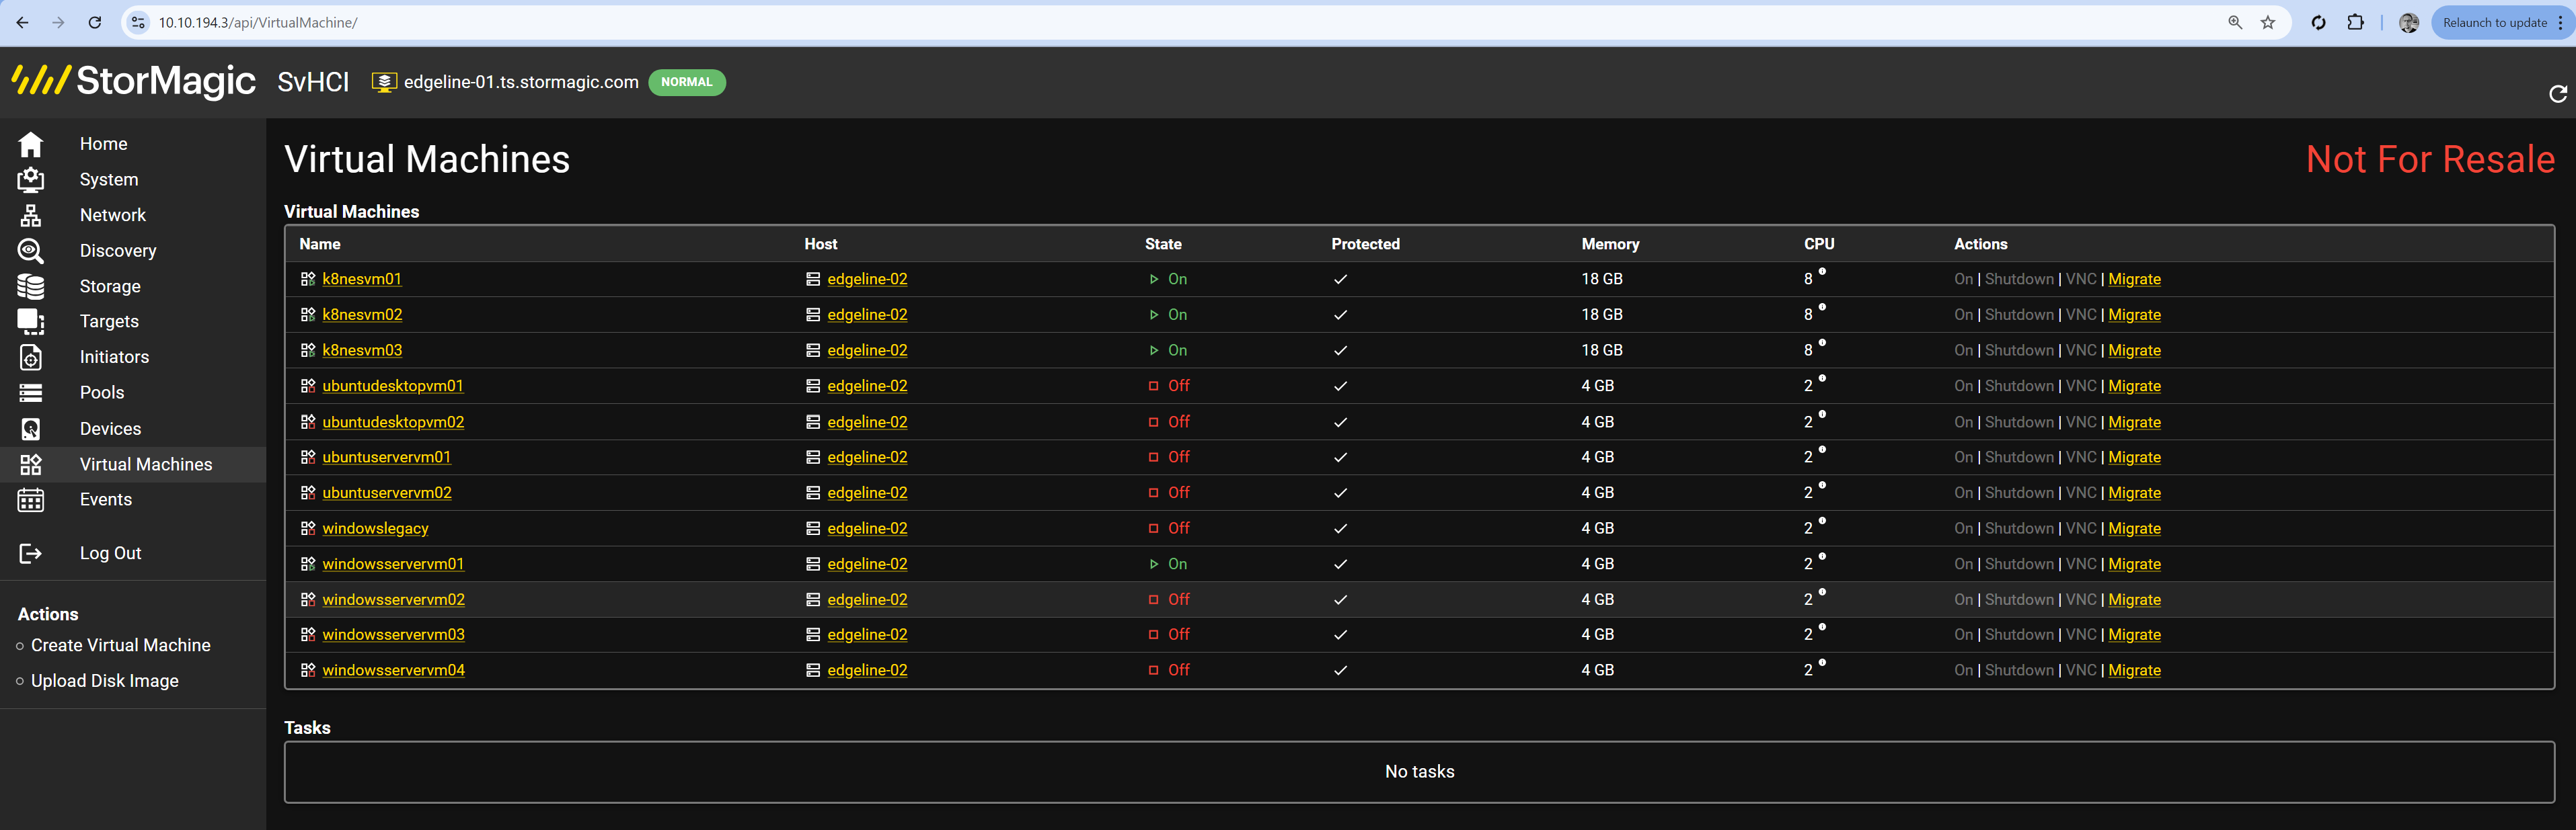The height and width of the screenshot is (830, 2576).
Task: Click the Name column header
Action: 320,244
